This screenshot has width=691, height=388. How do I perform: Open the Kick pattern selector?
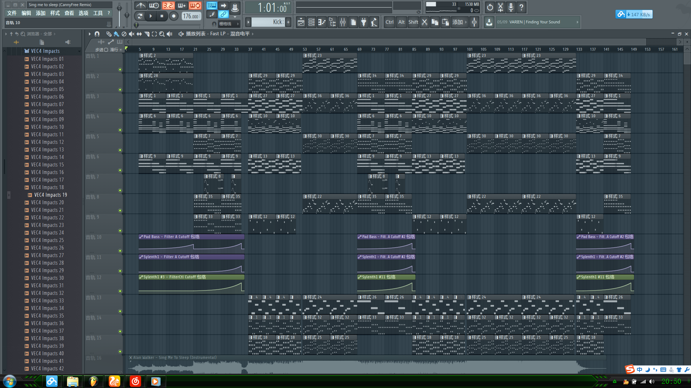(268, 22)
